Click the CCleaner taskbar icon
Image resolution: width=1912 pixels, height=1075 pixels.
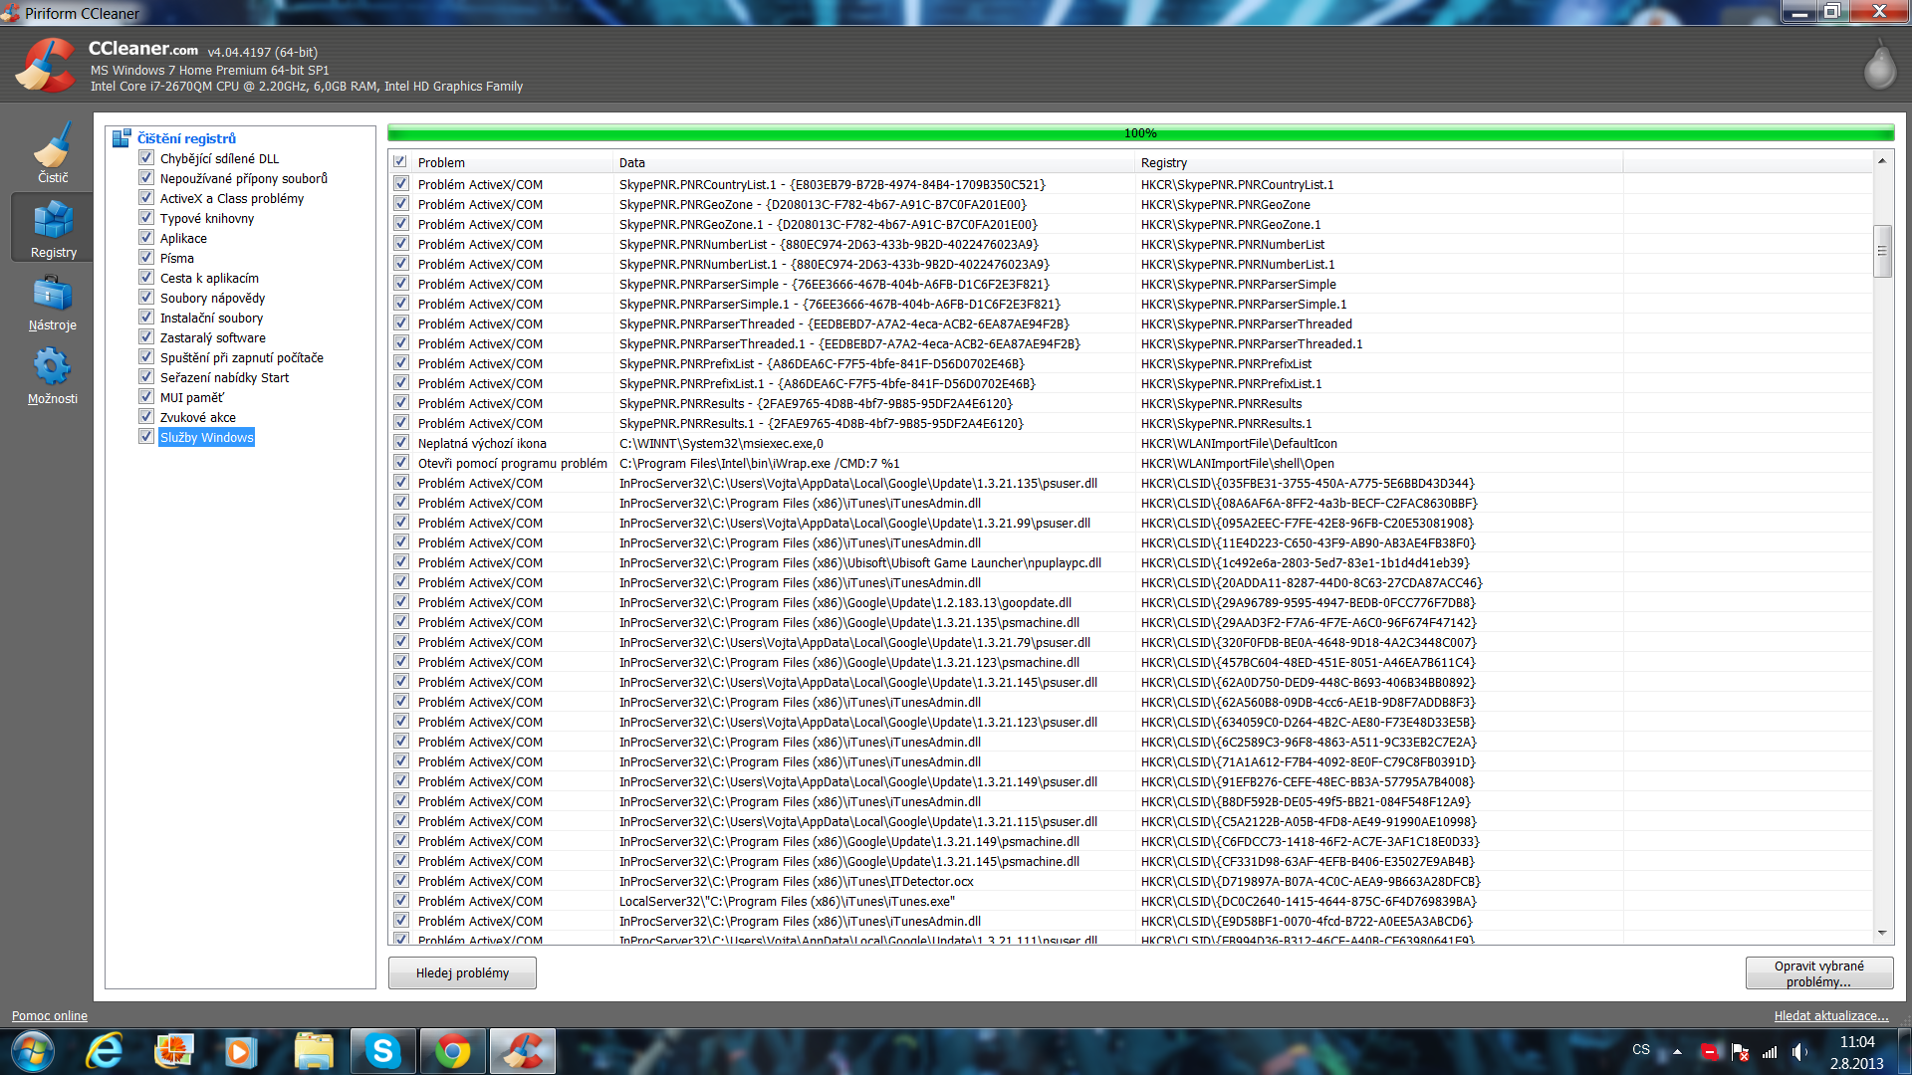523,1051
